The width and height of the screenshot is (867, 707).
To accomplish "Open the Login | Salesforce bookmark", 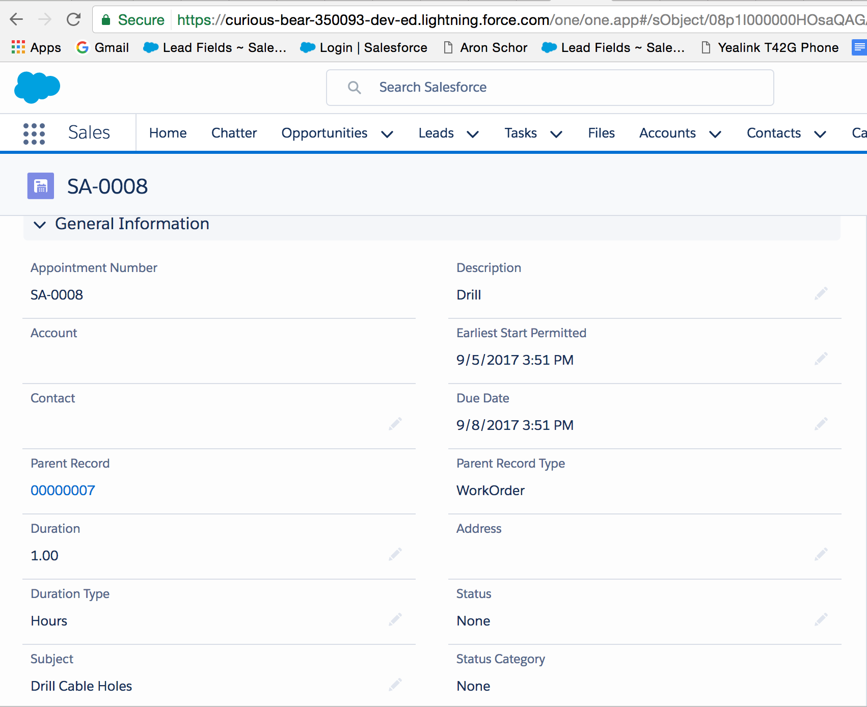I will pyautogui.click(x=364, y=47).
